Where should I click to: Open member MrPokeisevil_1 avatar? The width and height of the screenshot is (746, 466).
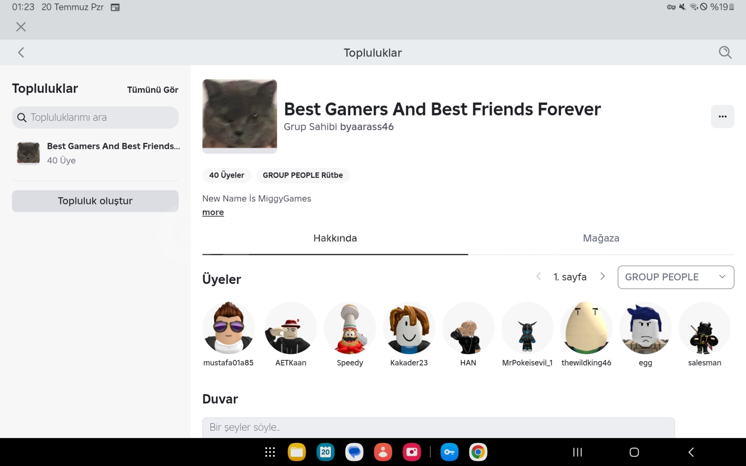coord(527,328)
